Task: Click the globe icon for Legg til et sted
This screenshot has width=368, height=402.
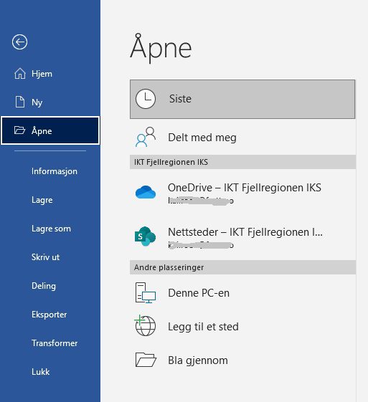Action: tap(145, 325)
